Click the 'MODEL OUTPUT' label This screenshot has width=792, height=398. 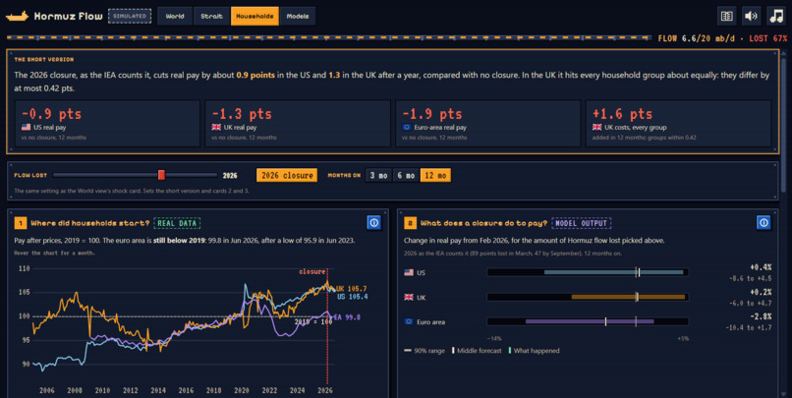click(582, 223)
